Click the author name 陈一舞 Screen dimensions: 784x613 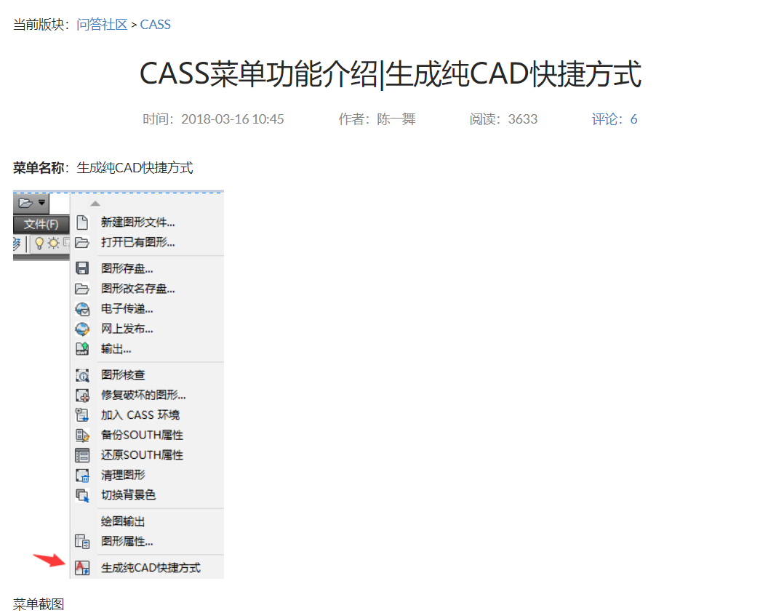click(396, 119)
